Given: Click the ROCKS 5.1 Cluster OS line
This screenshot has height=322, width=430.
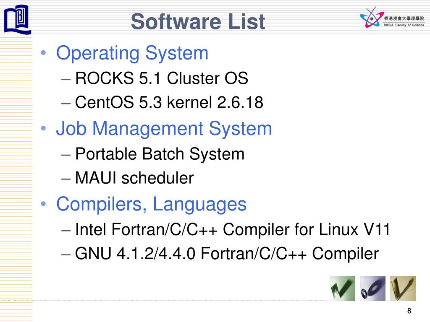Looking at the screenshot, I should [x=162, y=78].
